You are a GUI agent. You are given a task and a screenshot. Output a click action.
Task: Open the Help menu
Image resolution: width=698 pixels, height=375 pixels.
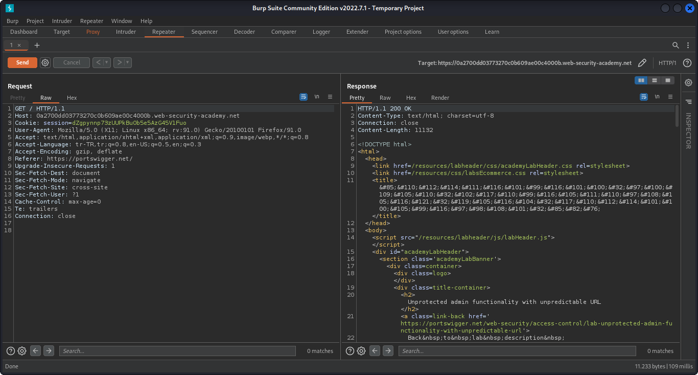point(146,21)
